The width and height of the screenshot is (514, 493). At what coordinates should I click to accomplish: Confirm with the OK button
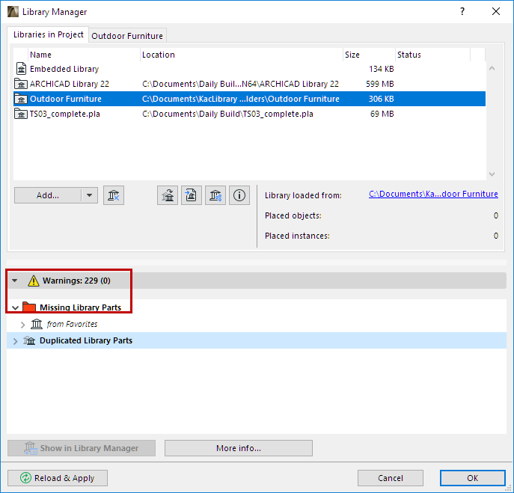(x=472, y=478)
